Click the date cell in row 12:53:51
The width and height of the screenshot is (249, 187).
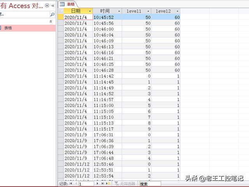coord(78,170)
